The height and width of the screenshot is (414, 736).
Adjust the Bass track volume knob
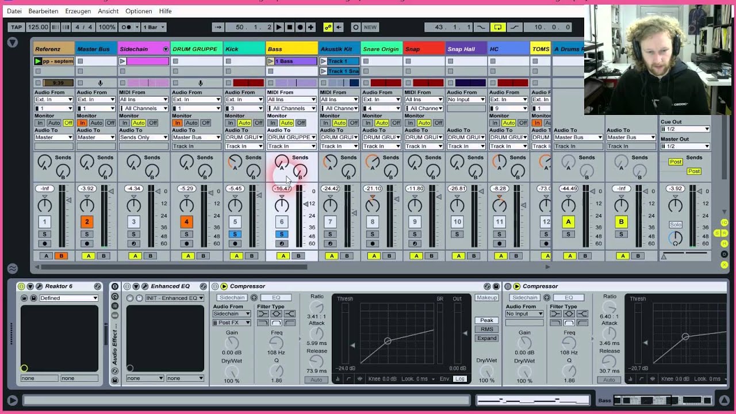pos(282,205)
